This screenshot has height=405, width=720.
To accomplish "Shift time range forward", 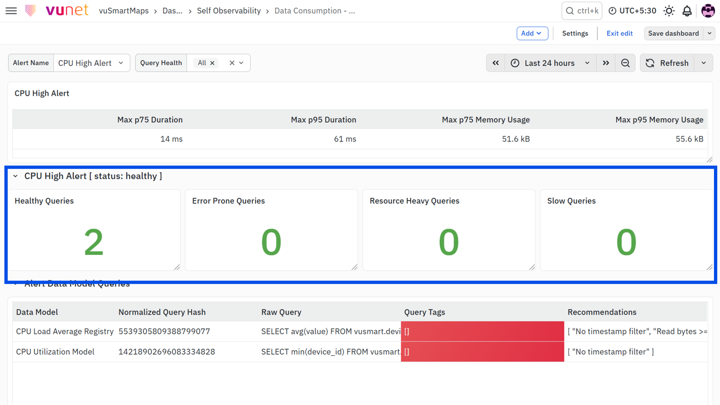I will tap(606, 63).
